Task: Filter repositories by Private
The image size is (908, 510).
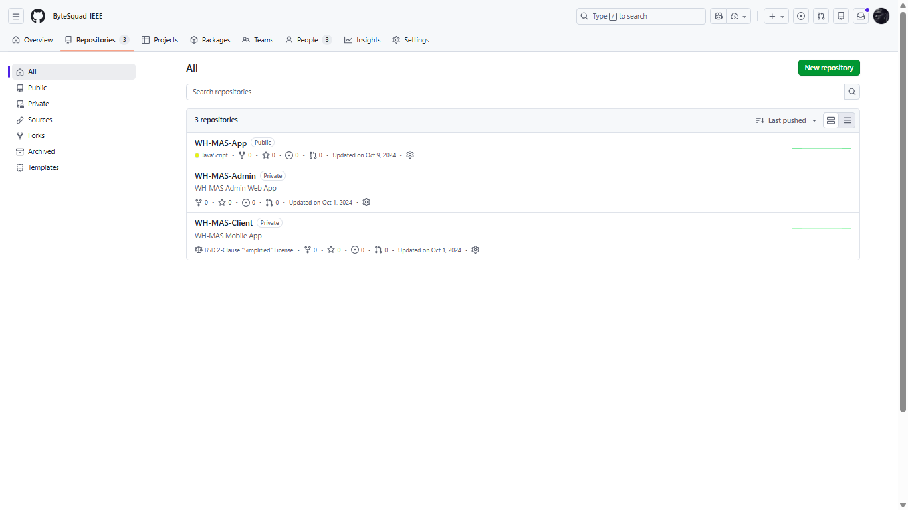Action: (x=38, y=104)
